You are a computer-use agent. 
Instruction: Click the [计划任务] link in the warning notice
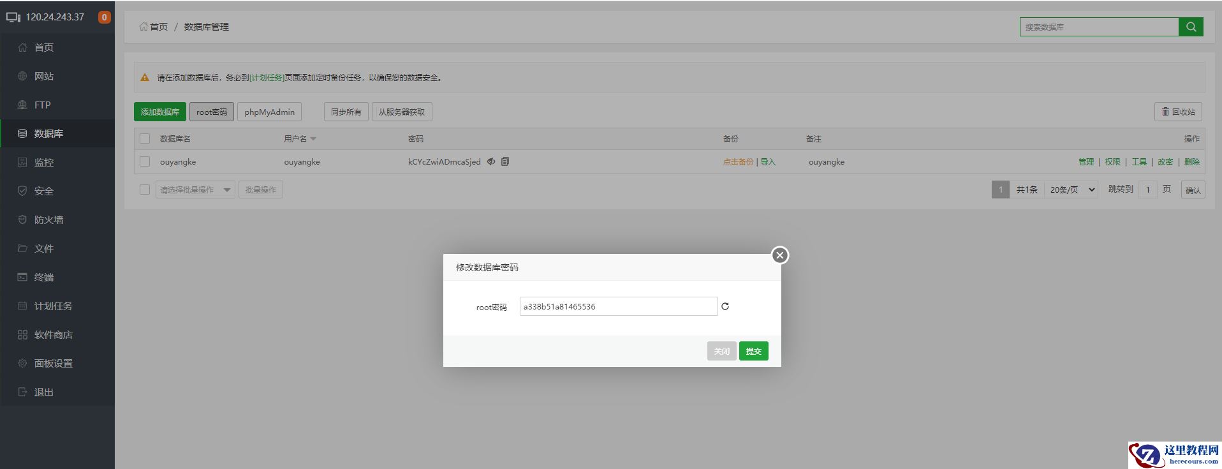click(267, 77)
